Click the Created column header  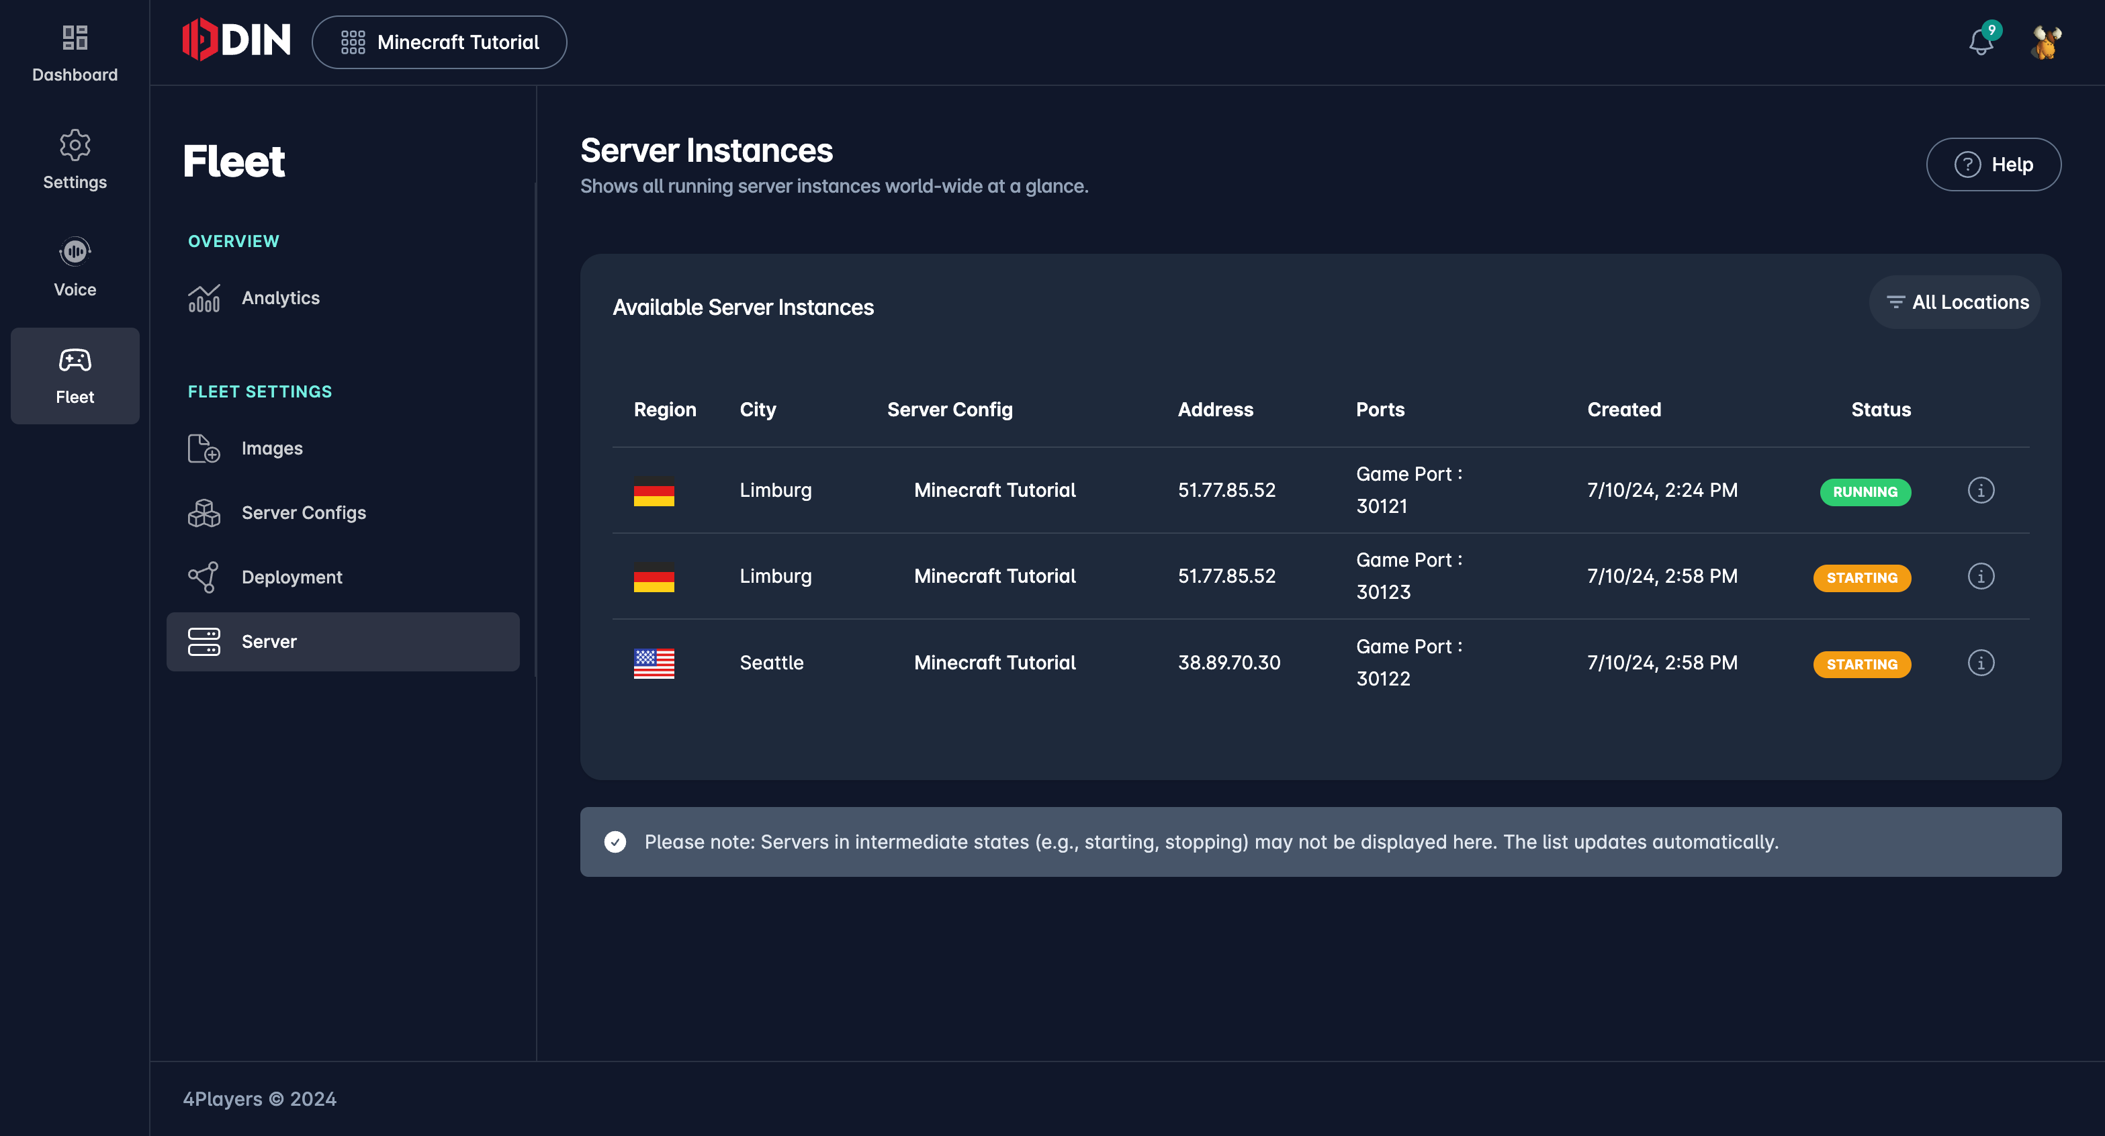pyautogui.click(x=1623, y=409)
